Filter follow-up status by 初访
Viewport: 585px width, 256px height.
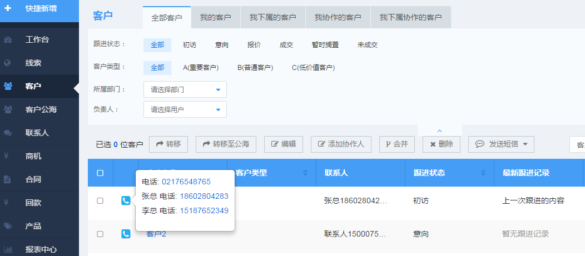pyautogui.click(x=190, y=45)
